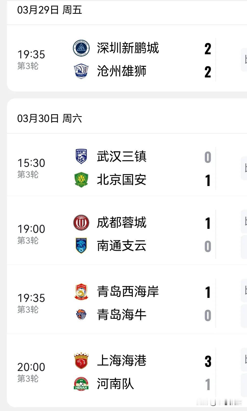Tap lower side button of 成都蓉城 match
Viewport: 247px width, 411px height.
[x=244, y=247]
